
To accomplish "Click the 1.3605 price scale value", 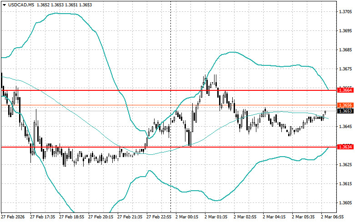I will (346, 203).
